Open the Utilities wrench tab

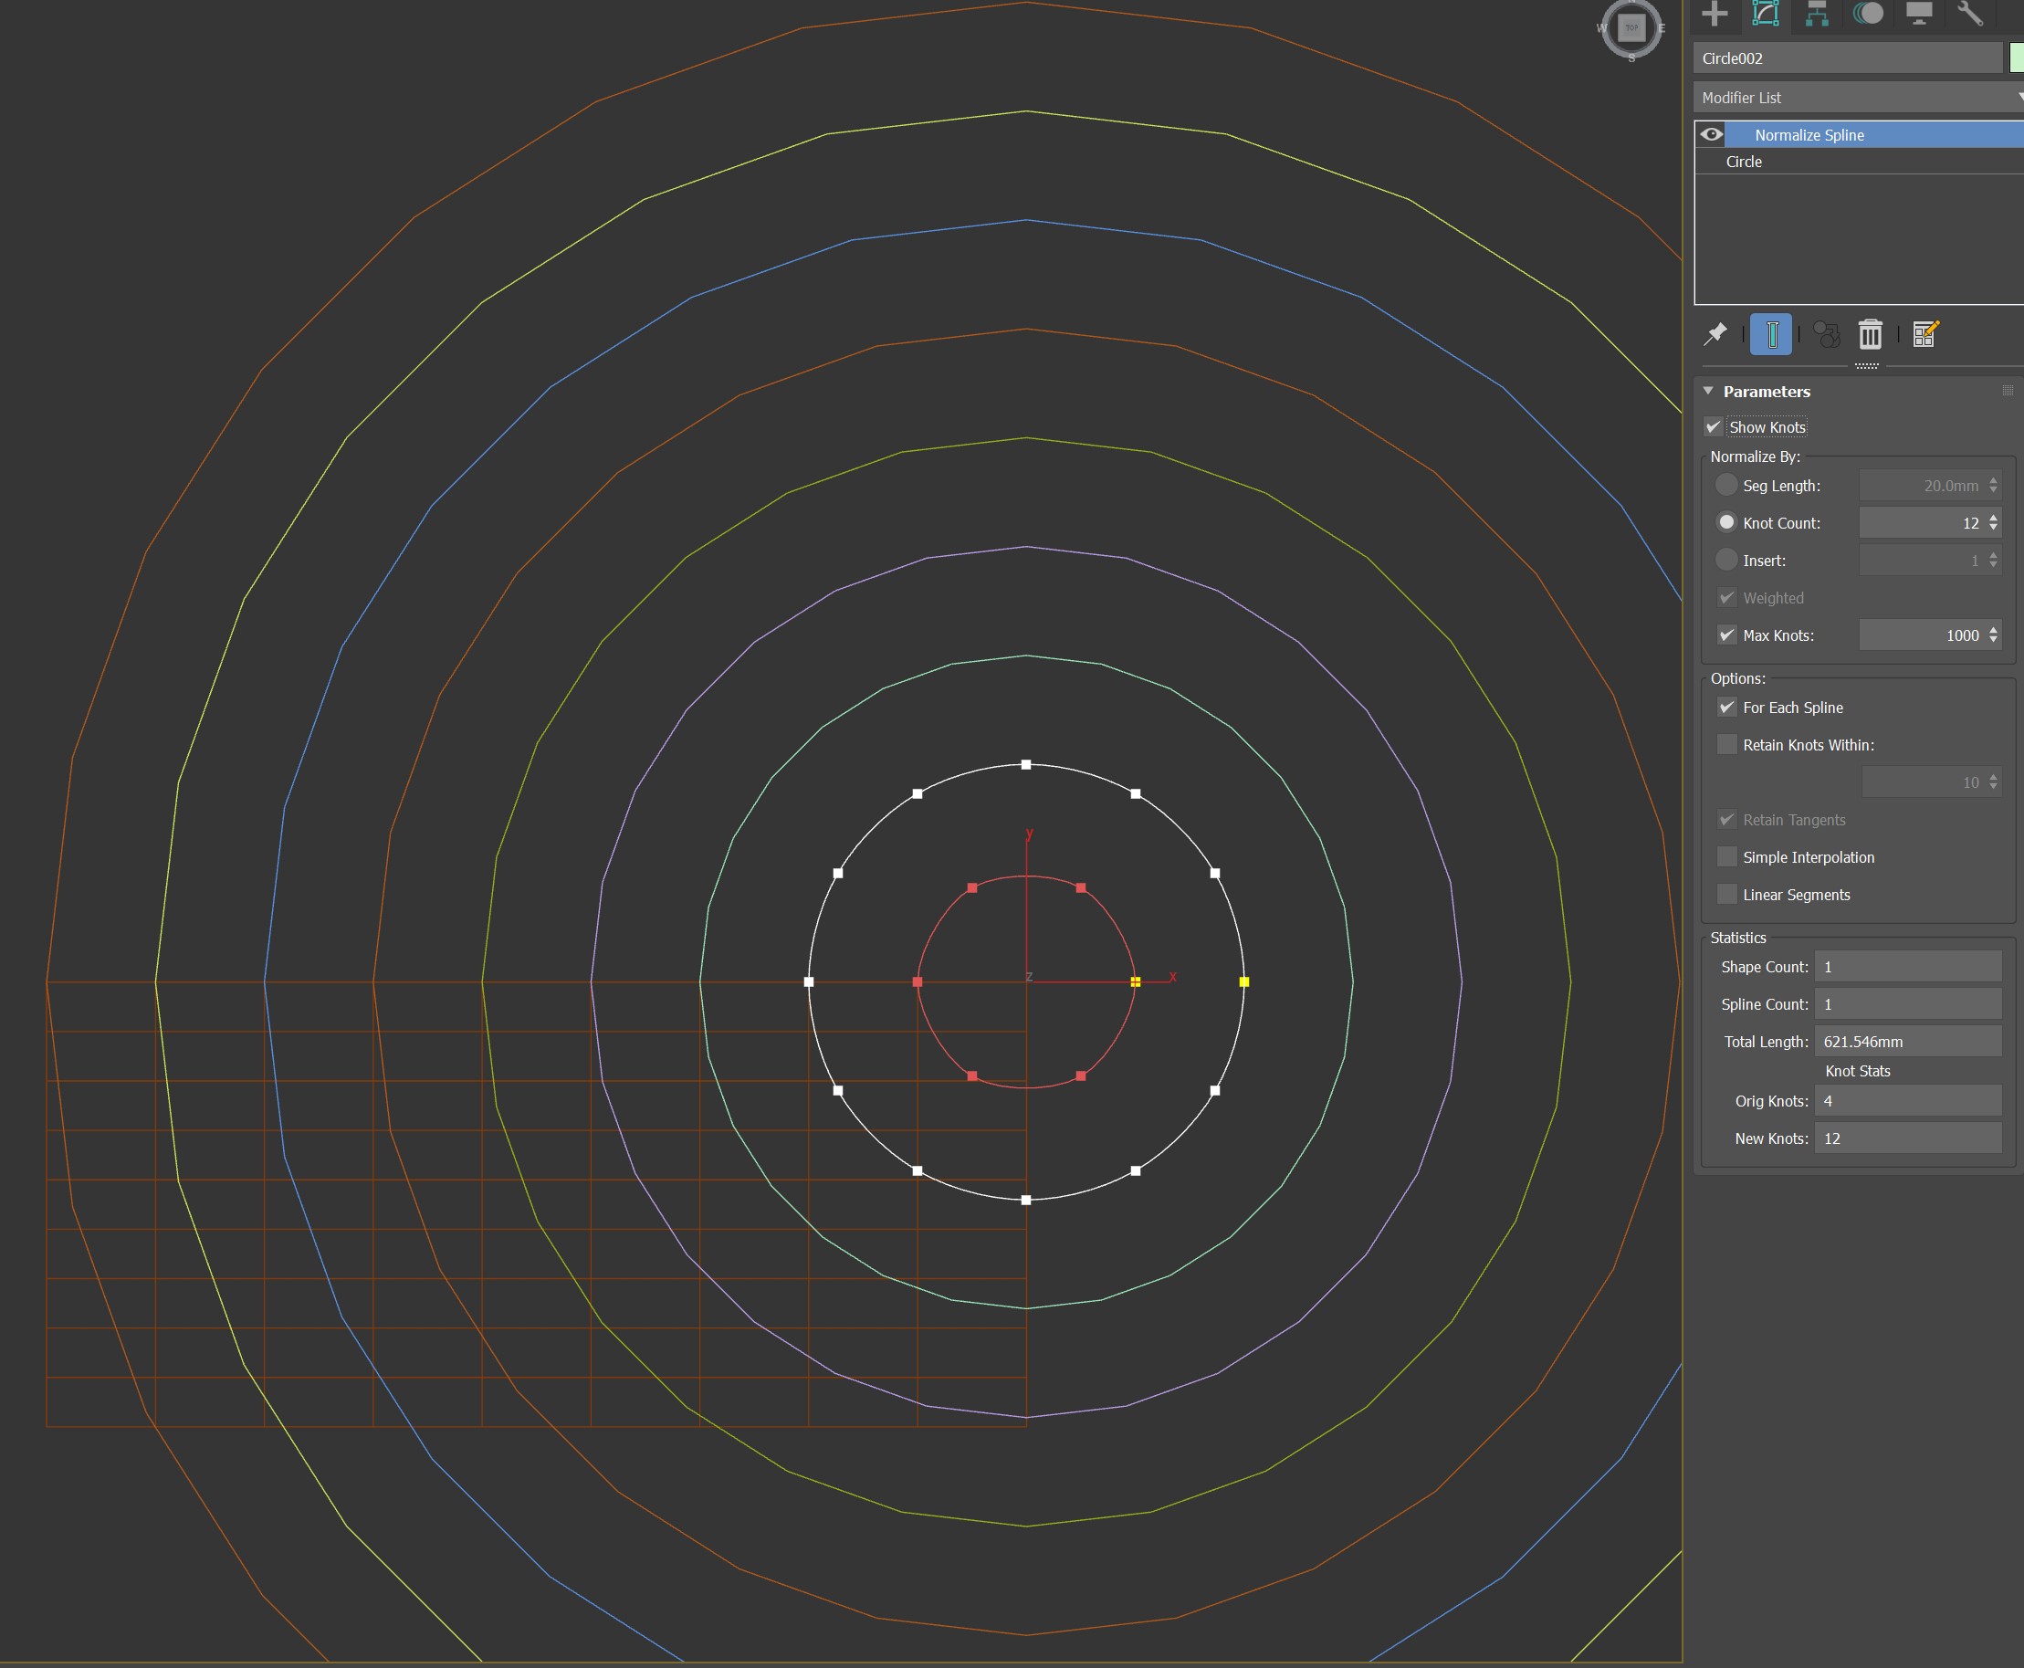[x=1969, y=14]
